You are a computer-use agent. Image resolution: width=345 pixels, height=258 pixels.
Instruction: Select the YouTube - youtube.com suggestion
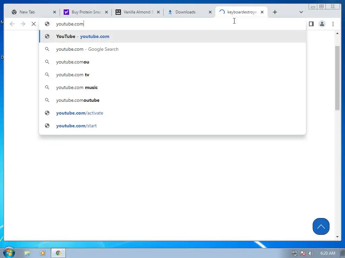pyautogui.click(x=172, y=36)
